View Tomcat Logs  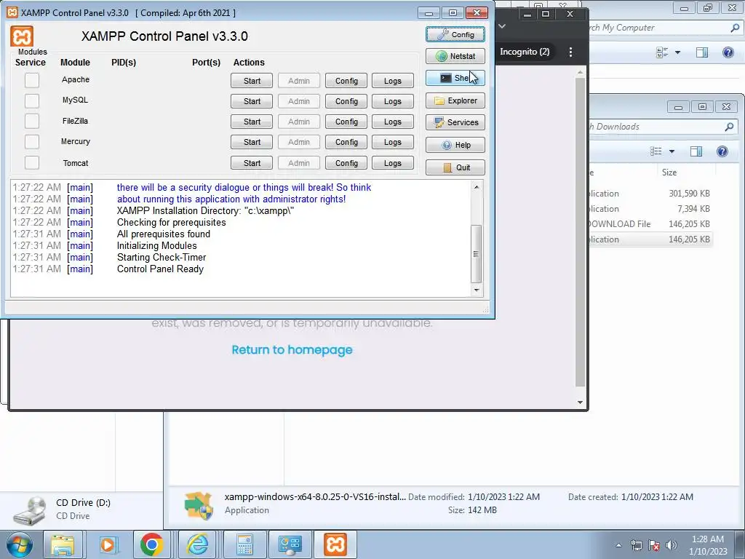click(x=392, y=163)
